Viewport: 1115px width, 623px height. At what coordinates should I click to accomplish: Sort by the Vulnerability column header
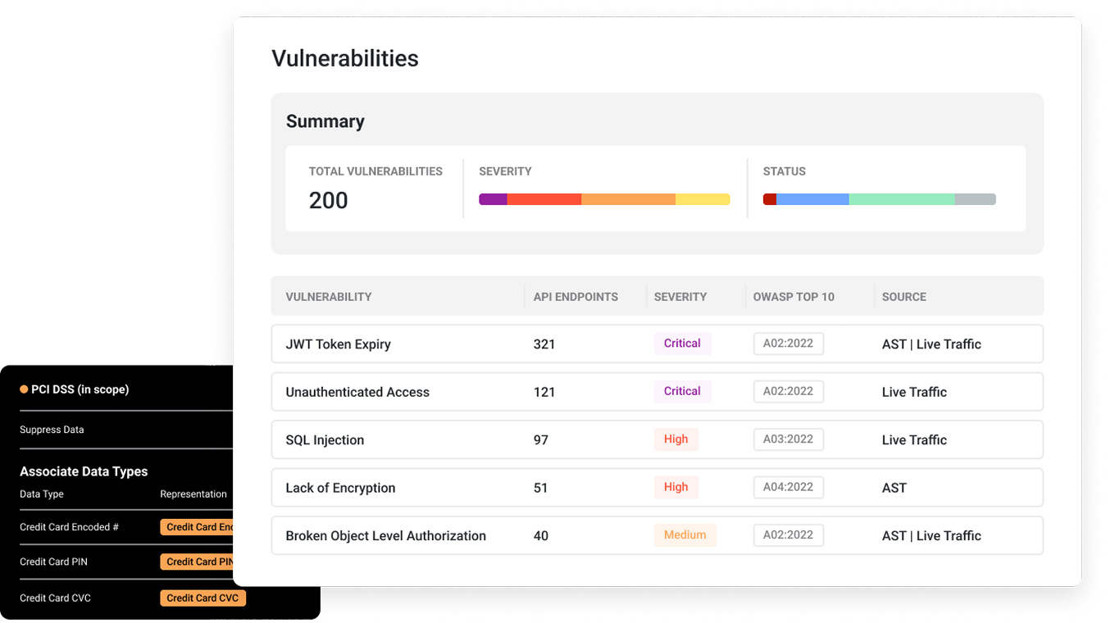pos(329,297)
